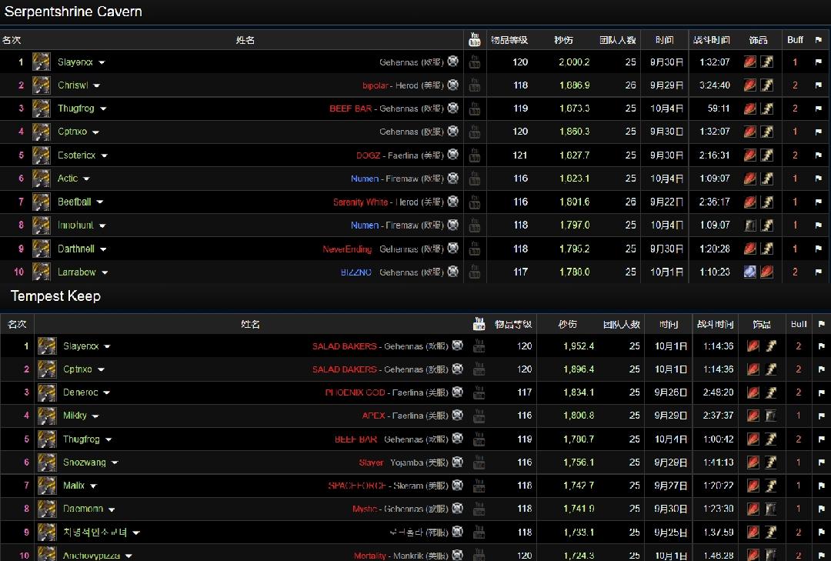Click the hunter class icon beside Deneroc
831x561 pixels.
click(47, 392)
